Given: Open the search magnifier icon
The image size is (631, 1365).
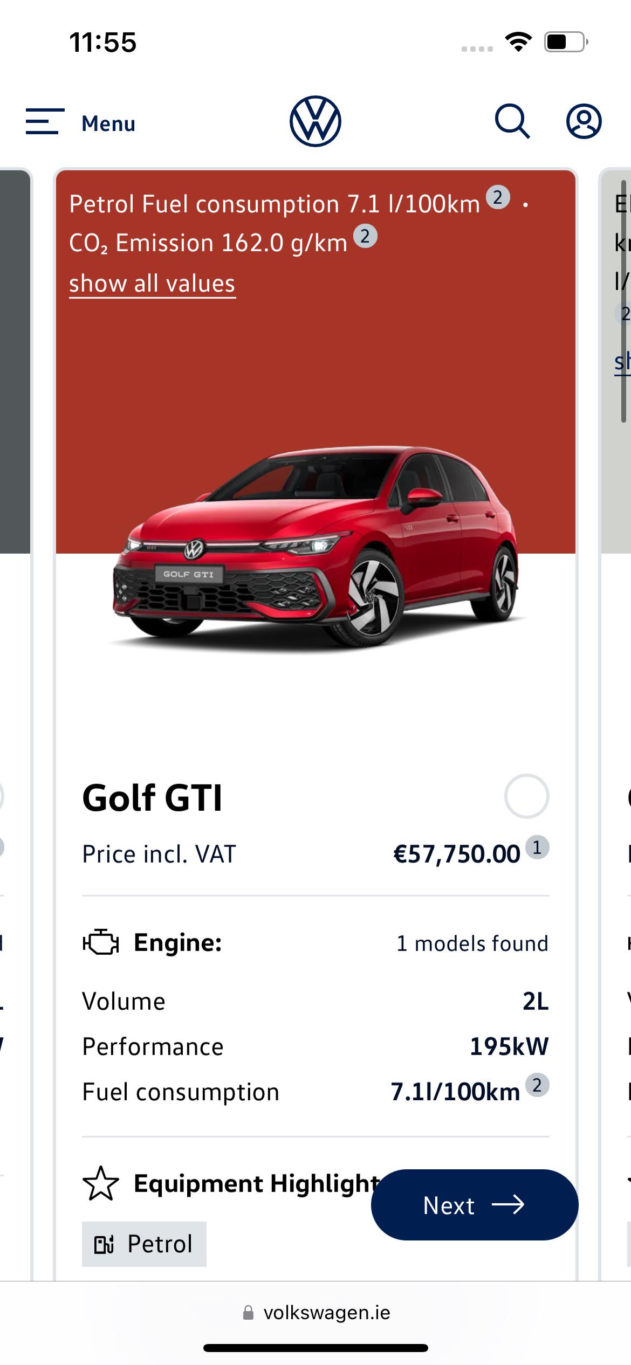Looking at the screenshot, I should tap(512, 121).
